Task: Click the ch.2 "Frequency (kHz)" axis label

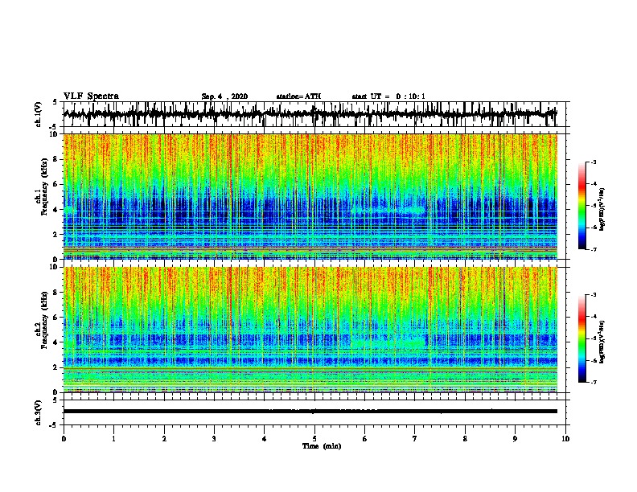Action: coord(44,320)
